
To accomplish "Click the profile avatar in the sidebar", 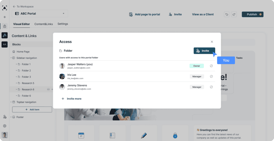I will pyautogui.click(x=5, y=135).
